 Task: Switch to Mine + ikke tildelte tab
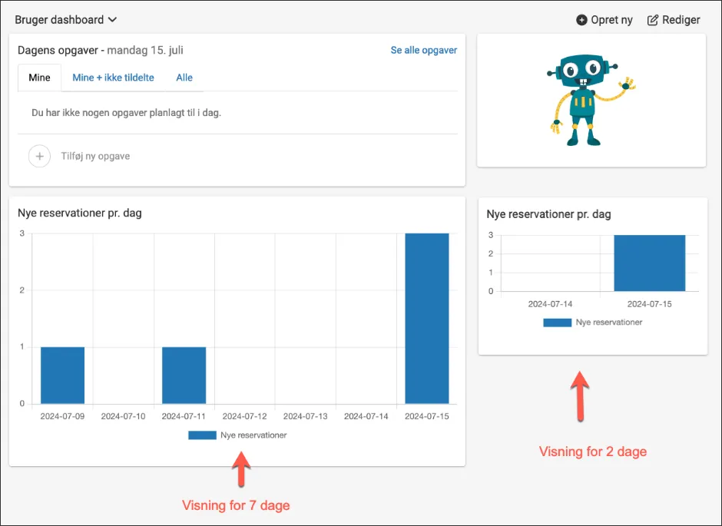coord(113,78)
